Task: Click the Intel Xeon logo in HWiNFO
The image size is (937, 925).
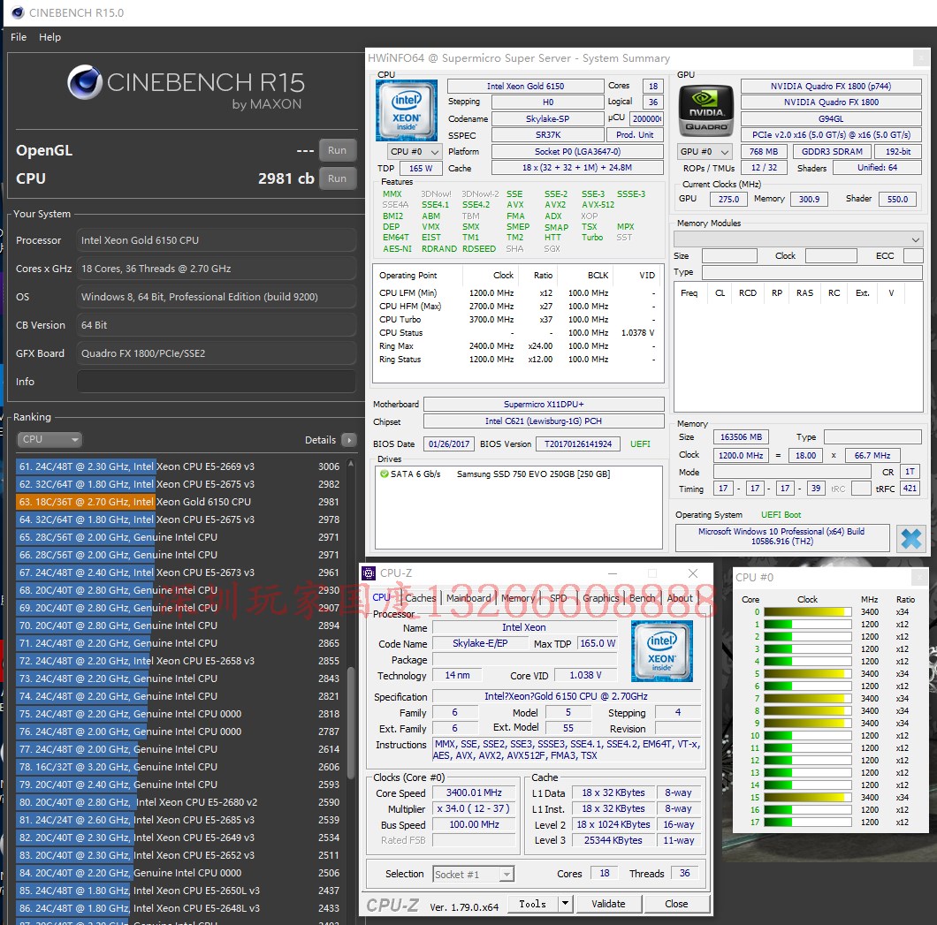Action: (407, 110)
